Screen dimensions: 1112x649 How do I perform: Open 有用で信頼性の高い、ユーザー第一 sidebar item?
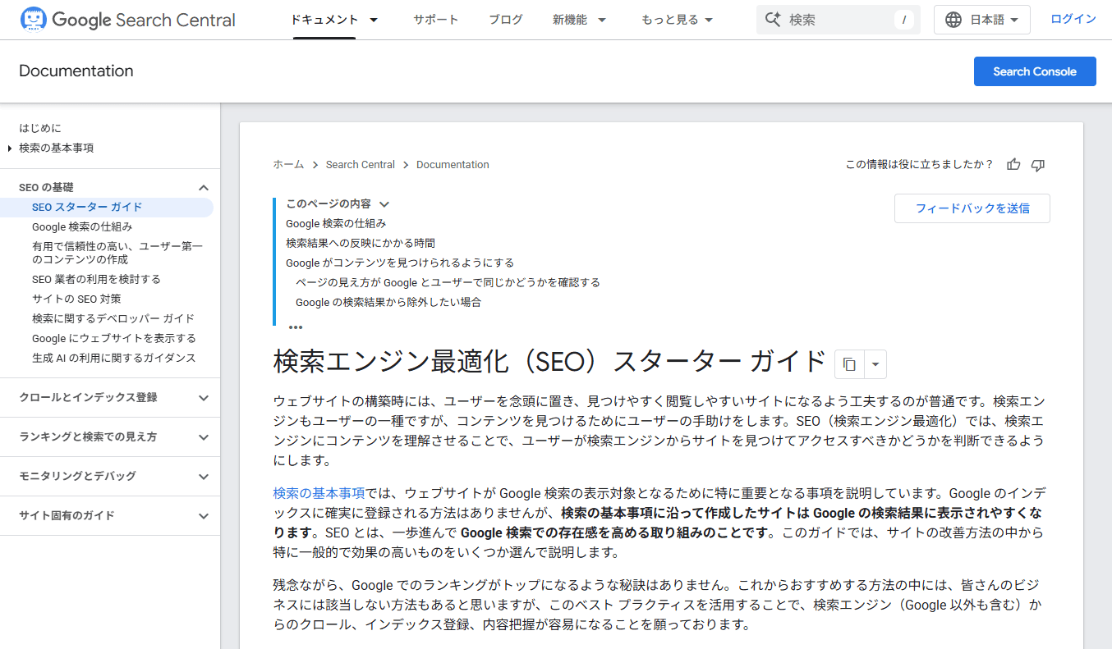tap(117, 253)
